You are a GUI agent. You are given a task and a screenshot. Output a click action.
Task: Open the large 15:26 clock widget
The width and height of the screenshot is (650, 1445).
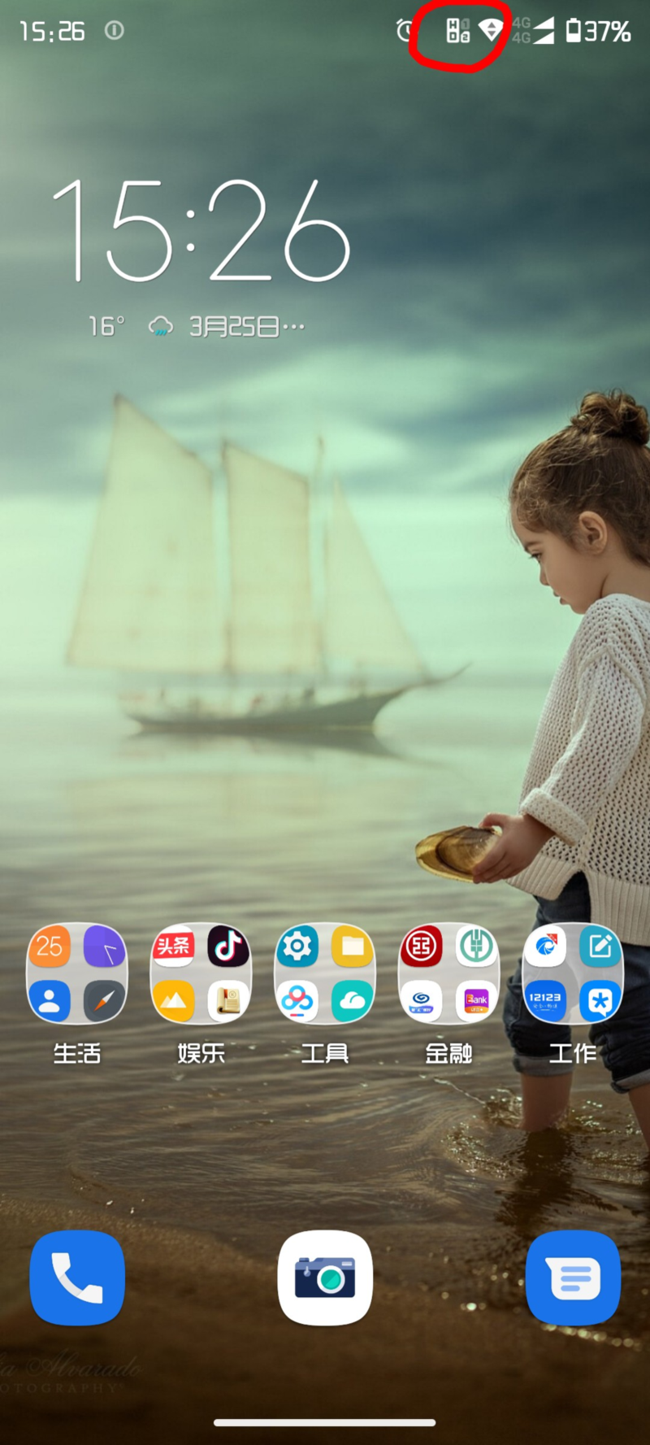pyautogui.click(x=201, y=231)
